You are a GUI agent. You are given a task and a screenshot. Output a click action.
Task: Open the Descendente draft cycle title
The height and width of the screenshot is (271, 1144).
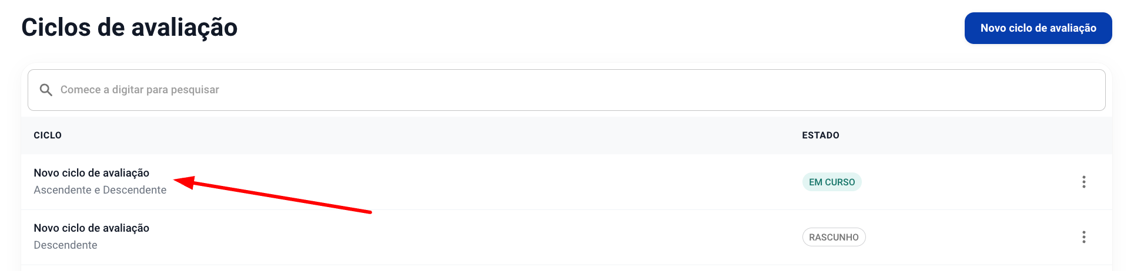(x=92, y=228)
